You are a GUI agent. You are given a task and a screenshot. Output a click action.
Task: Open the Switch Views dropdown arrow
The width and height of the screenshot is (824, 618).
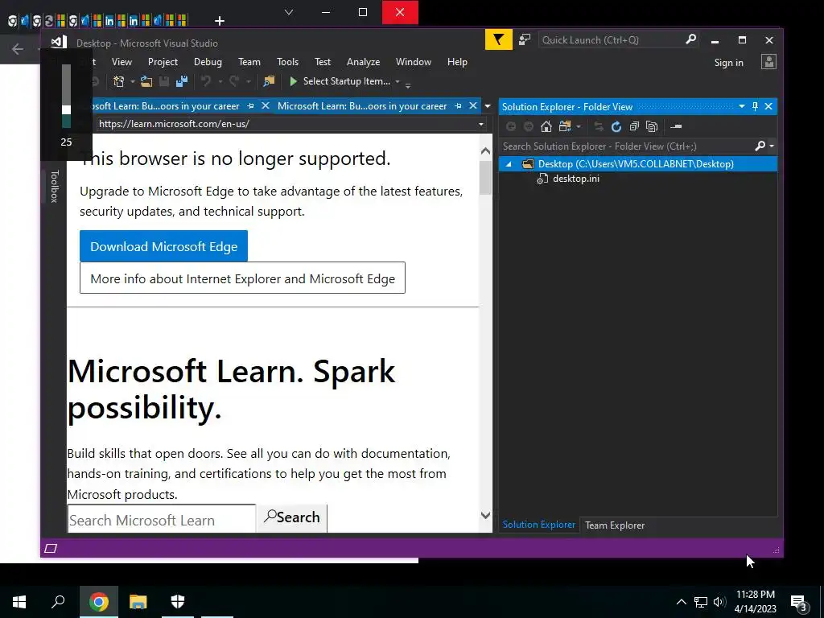[x=579, y=126]
